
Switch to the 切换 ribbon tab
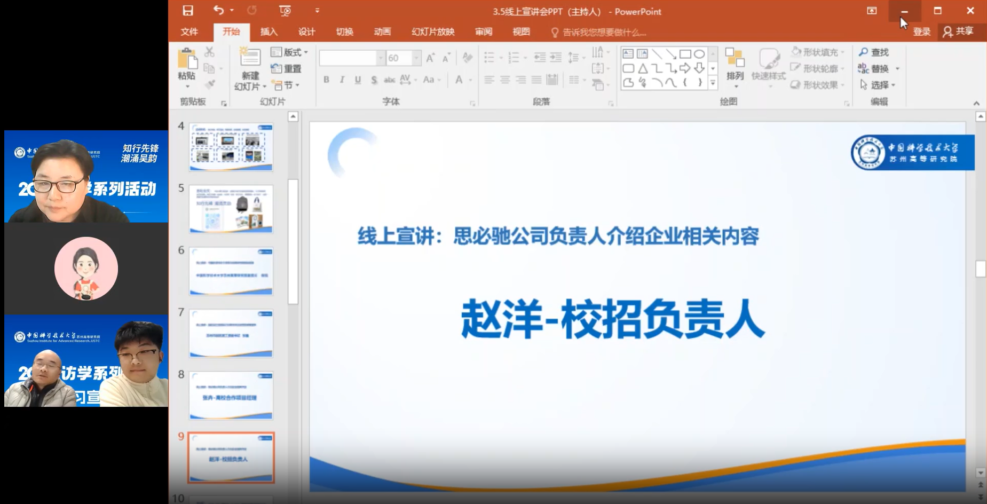pos(345,32)
